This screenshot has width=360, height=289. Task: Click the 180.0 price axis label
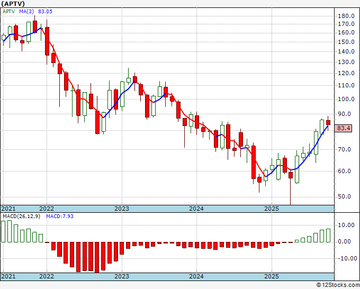pyautogui.click(x=346, y=16)
